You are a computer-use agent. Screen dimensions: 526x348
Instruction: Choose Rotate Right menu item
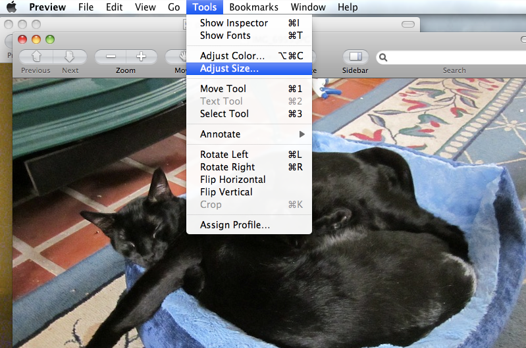point(250,167)
